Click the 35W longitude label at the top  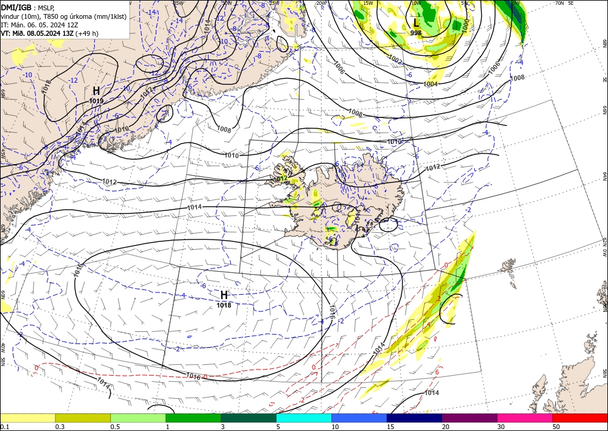(178, 2)
